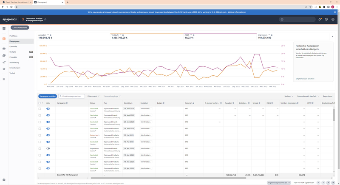This screenshot has height=185, width=340.
Task: Open Einstellungen in the left menu
Action: click(15, 68)
